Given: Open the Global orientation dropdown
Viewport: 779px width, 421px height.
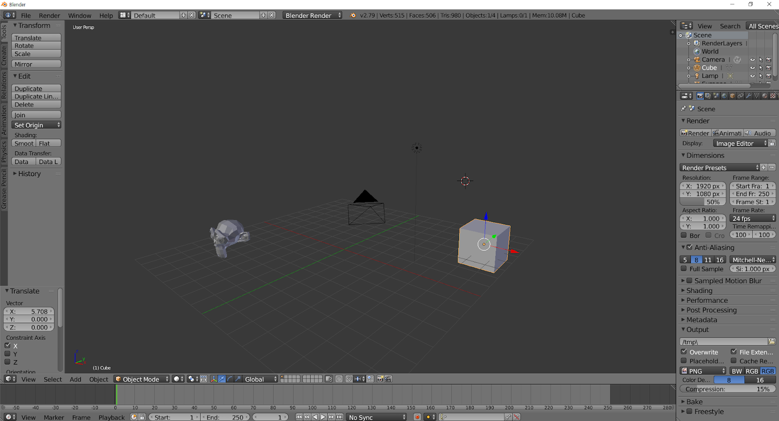Looking at the screenshot, I should point(260,379).
